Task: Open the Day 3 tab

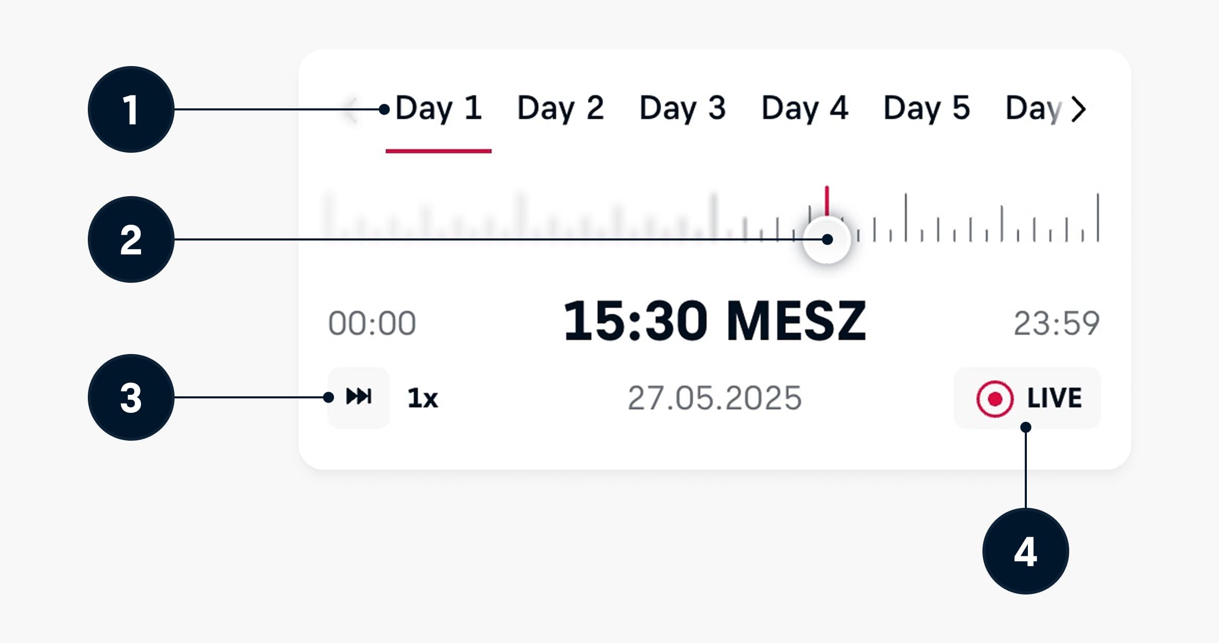Action: 682,108
